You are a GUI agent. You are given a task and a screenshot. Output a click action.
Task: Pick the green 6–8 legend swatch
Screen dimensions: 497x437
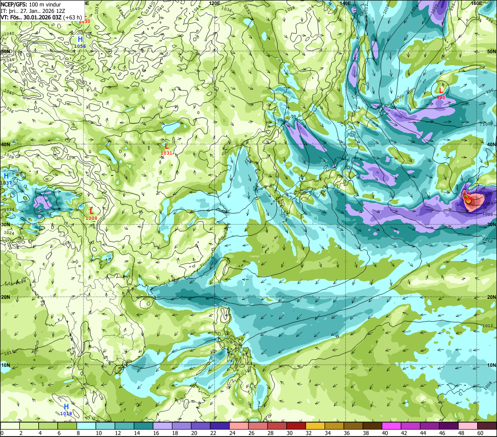67,426
